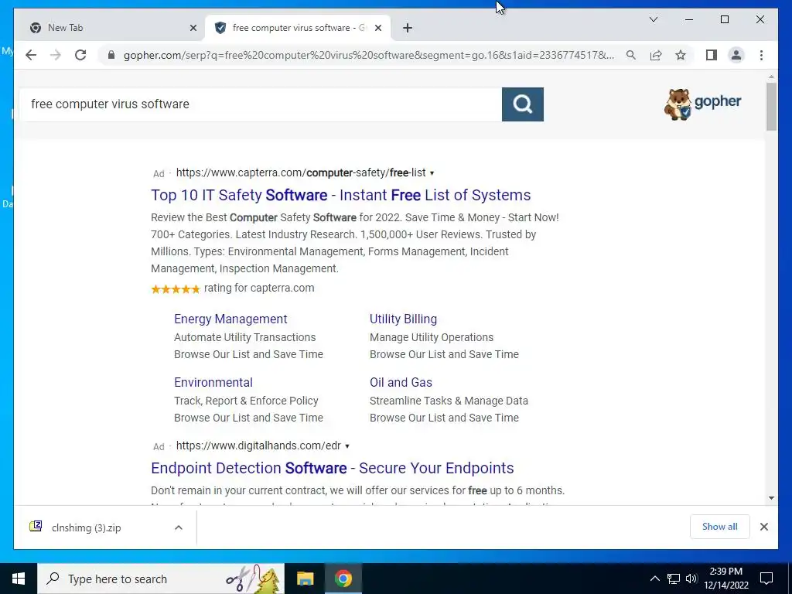Reload the page with the refresh icon
Image resolution: width=792 pixels, height=594 pixels.
[x=80, y=55]
